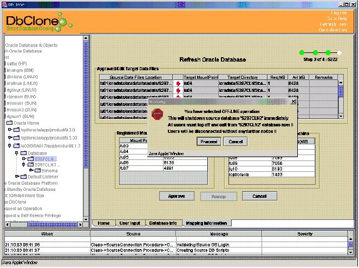Click the Schema folder icon

37,170
